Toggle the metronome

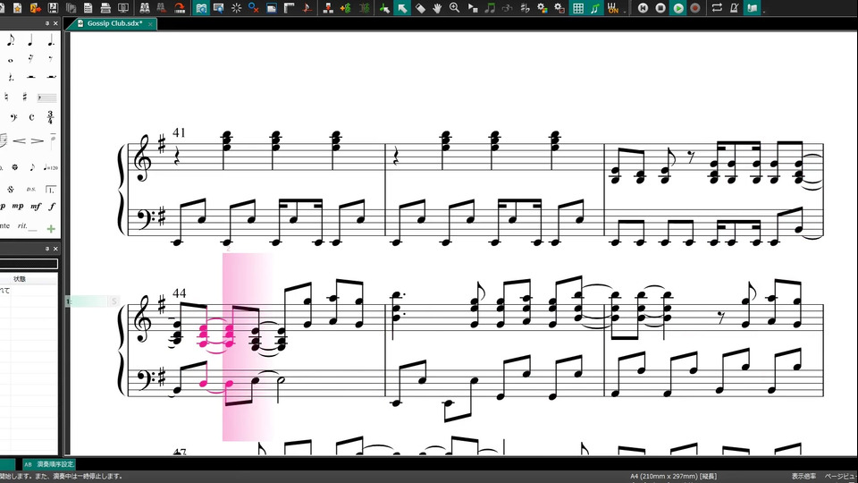[x=735, y=8]
